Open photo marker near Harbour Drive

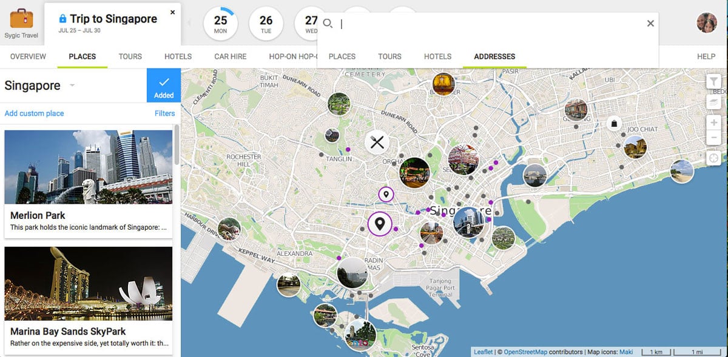(x=229, y=229)
